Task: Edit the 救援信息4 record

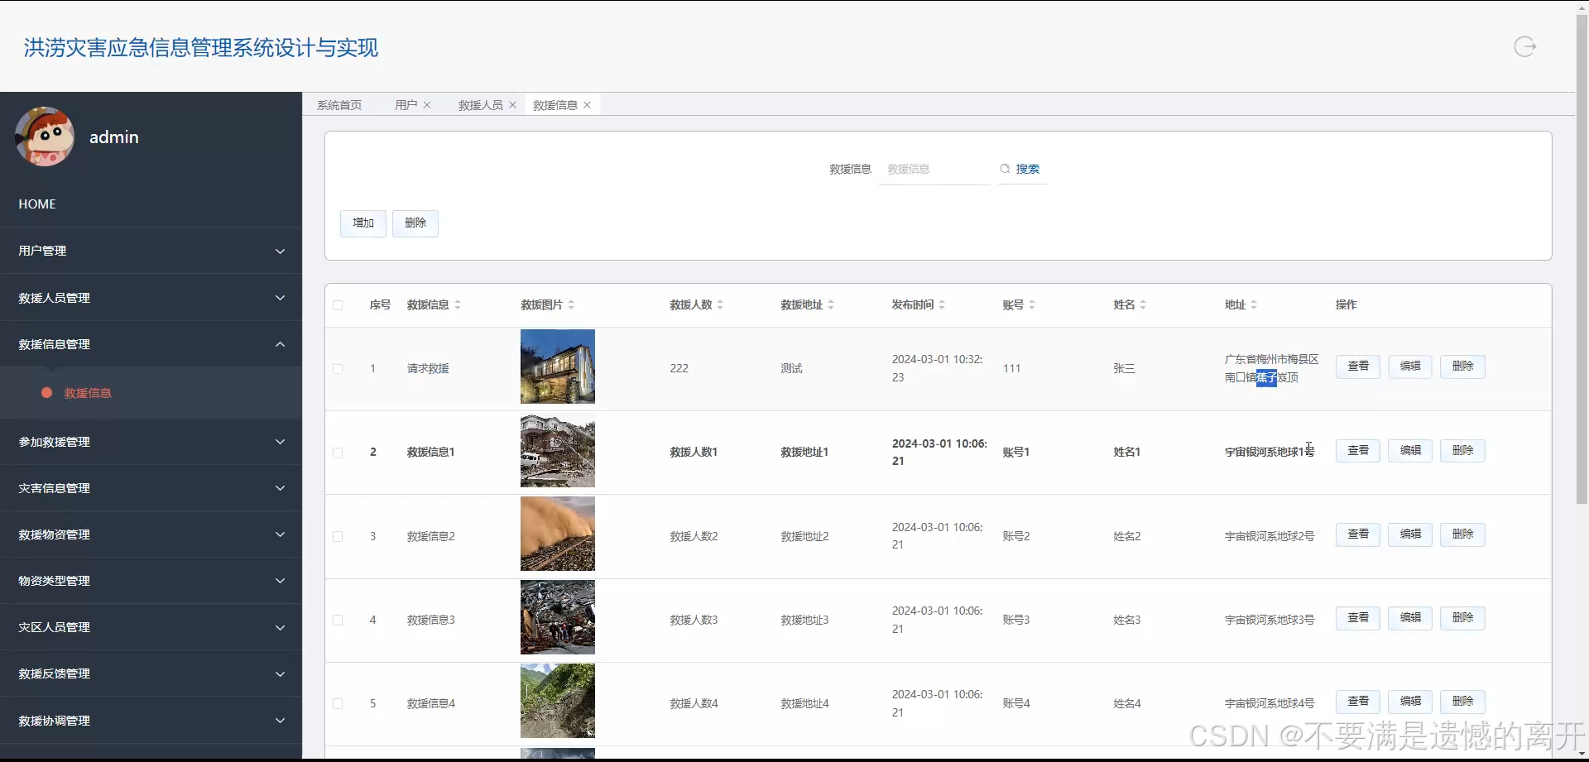Action: [1410, 702]
